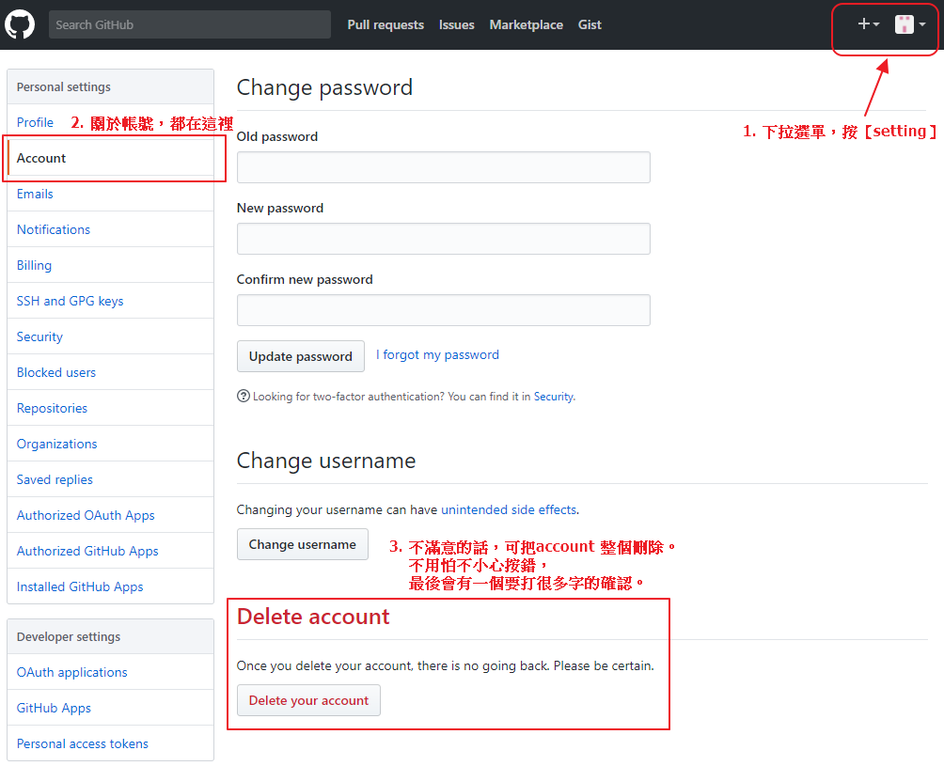Viewport: 944px width, 766px height.
Task: View SSH and GPG keys settings
Action: 69,301
